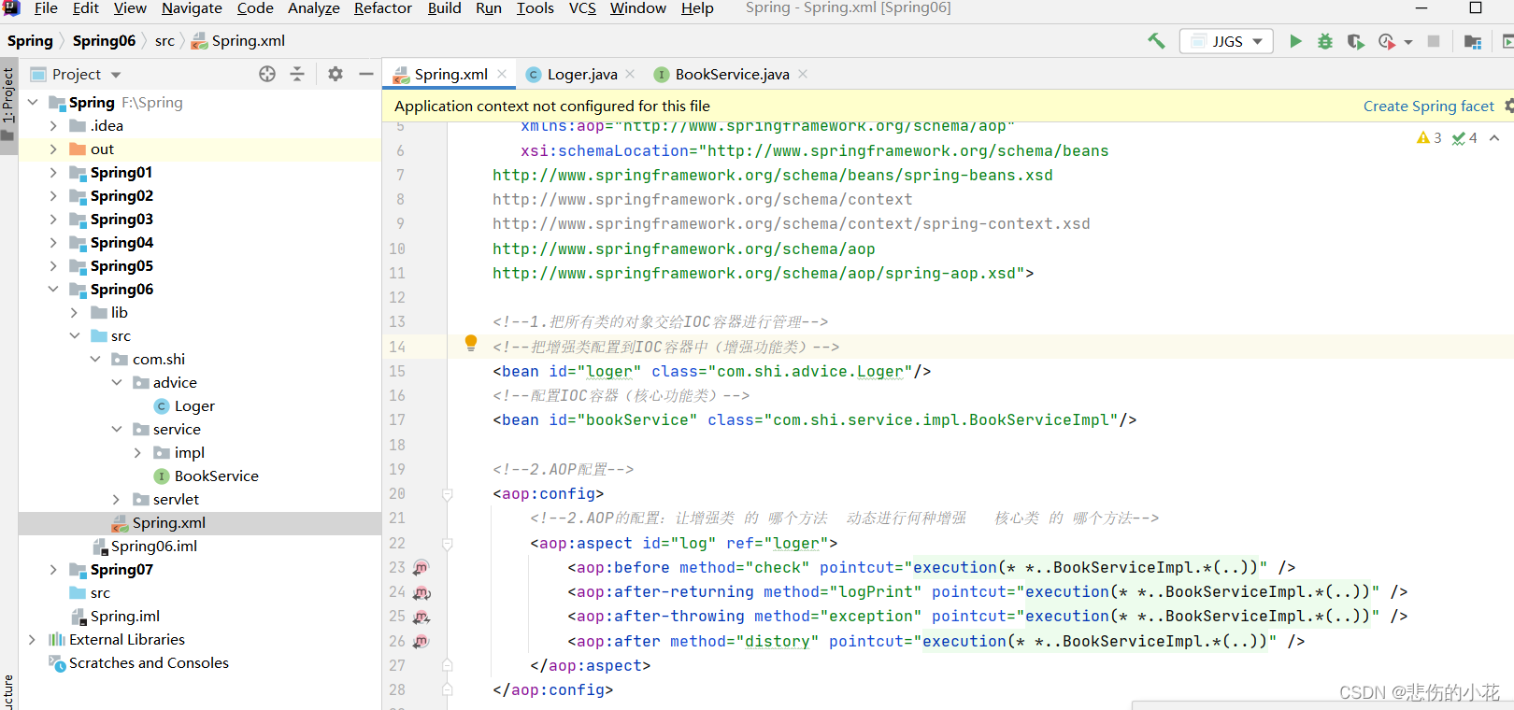
Task: Open the VCS menu
Action: (582, 8)
